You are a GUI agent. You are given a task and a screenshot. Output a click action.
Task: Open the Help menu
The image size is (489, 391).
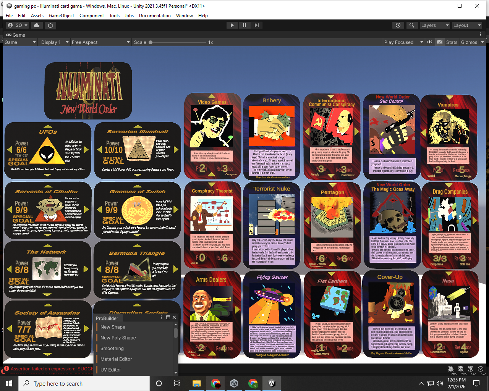pyautogui.click(x=203, y=16)
